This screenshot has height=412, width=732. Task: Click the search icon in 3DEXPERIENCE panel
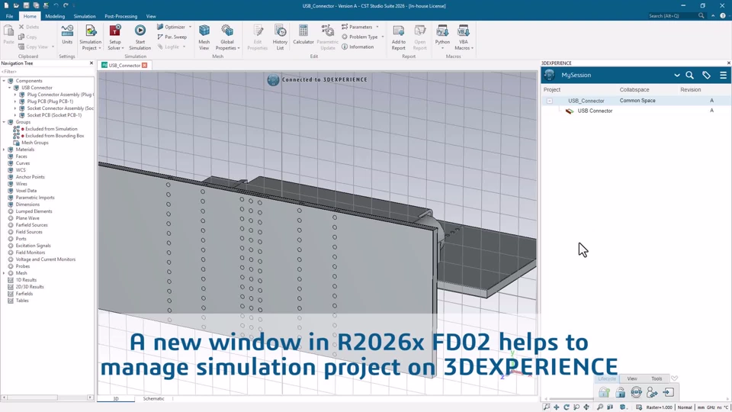(x=689, y=76)
